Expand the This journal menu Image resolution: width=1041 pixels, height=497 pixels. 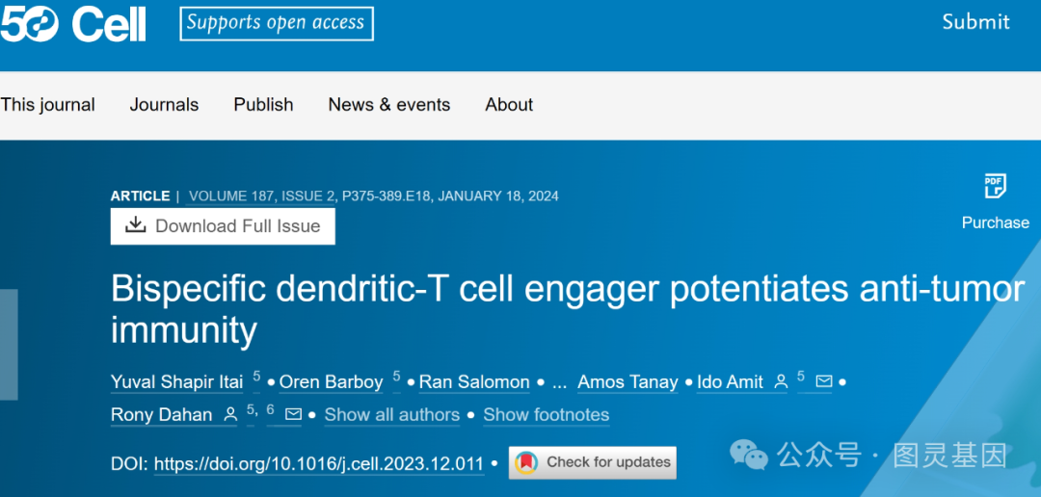pyautogui.click(x=48, y=105)
